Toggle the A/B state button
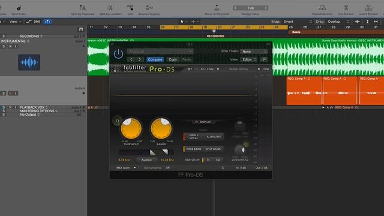 coord(203,69)
